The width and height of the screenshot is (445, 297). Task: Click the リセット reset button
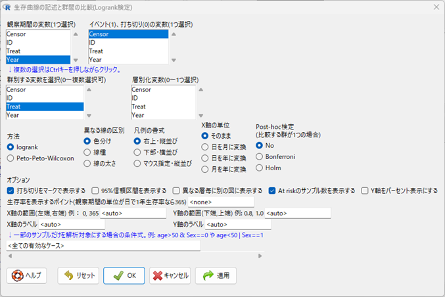(78, 275)
